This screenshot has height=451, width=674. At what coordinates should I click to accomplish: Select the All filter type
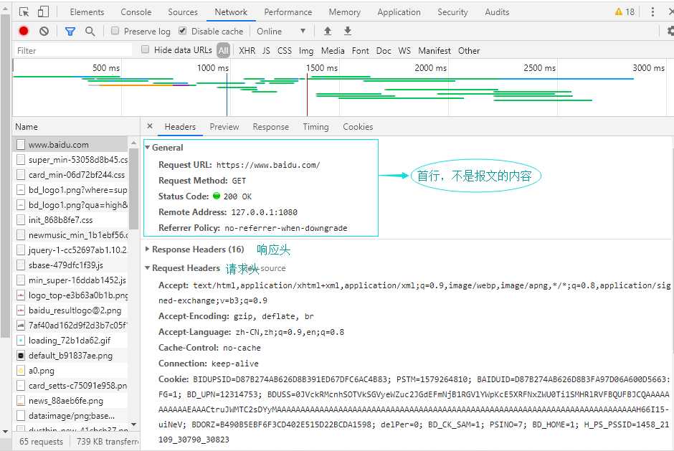(x=224, y=50)
